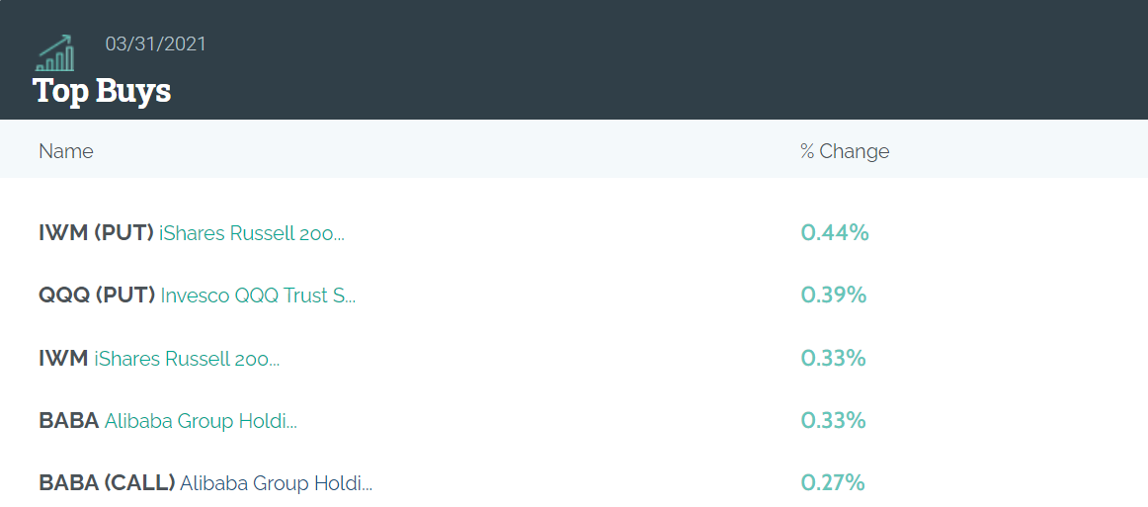Select the QQQ (PUT) ticker
The width and height of the screenshot is (1148, 507).
(x=97, y=296)
